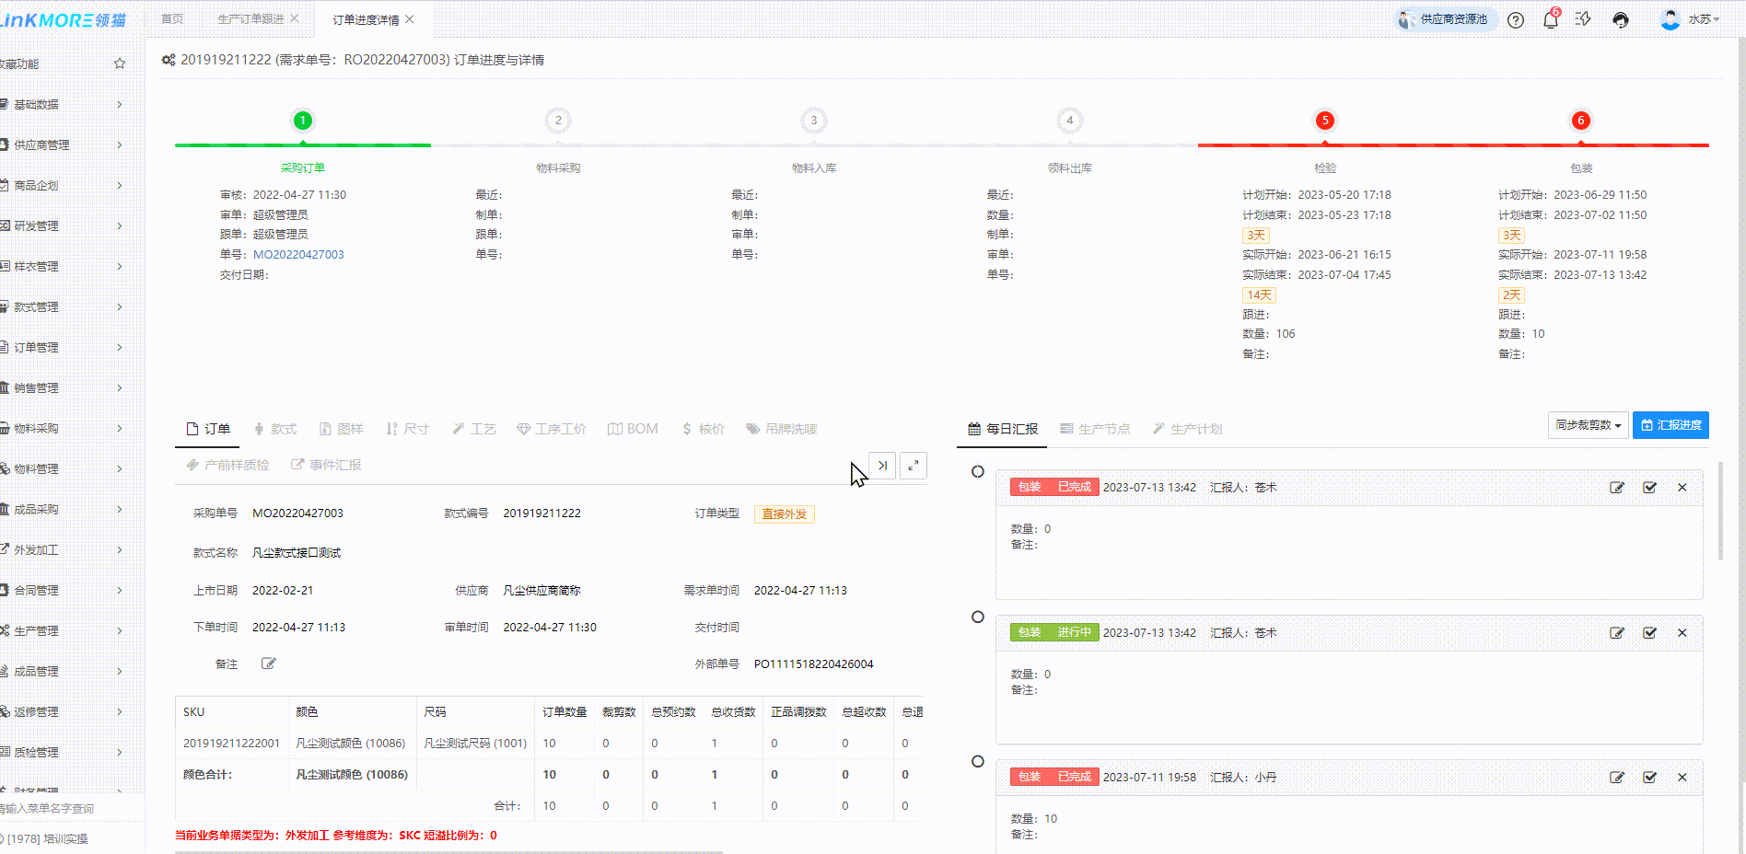Open the 同步裁剪数 dropdown
Viewport: 1746px width, 854px height.
coord(1588,425)
